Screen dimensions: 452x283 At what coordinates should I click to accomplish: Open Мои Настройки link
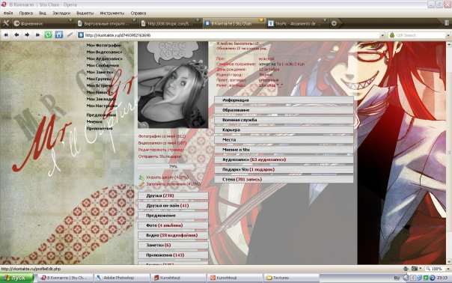(x=102, y=106)
